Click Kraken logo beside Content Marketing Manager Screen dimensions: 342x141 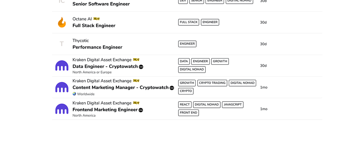(x=62, y=87)
